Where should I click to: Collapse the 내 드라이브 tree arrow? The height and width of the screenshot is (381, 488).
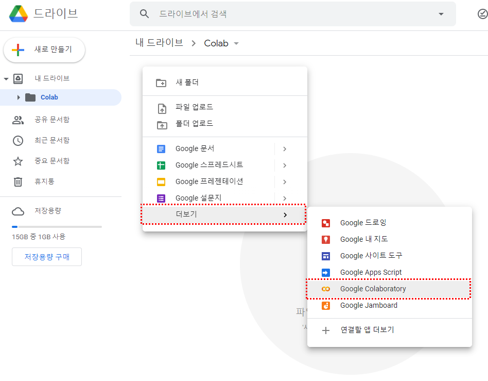coord(6,79)
